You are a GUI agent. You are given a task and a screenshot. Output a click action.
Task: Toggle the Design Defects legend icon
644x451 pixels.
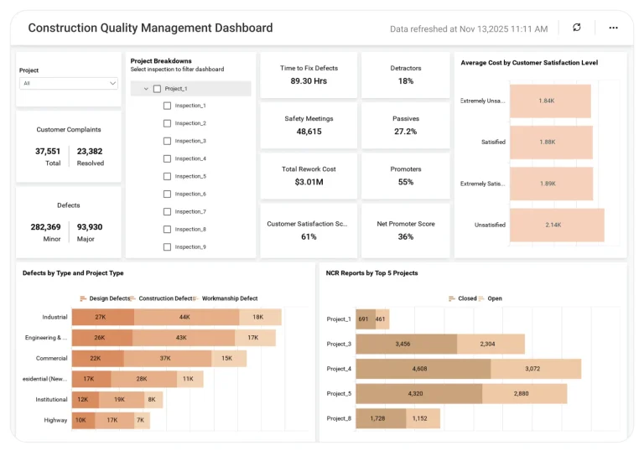coord(83,298)
